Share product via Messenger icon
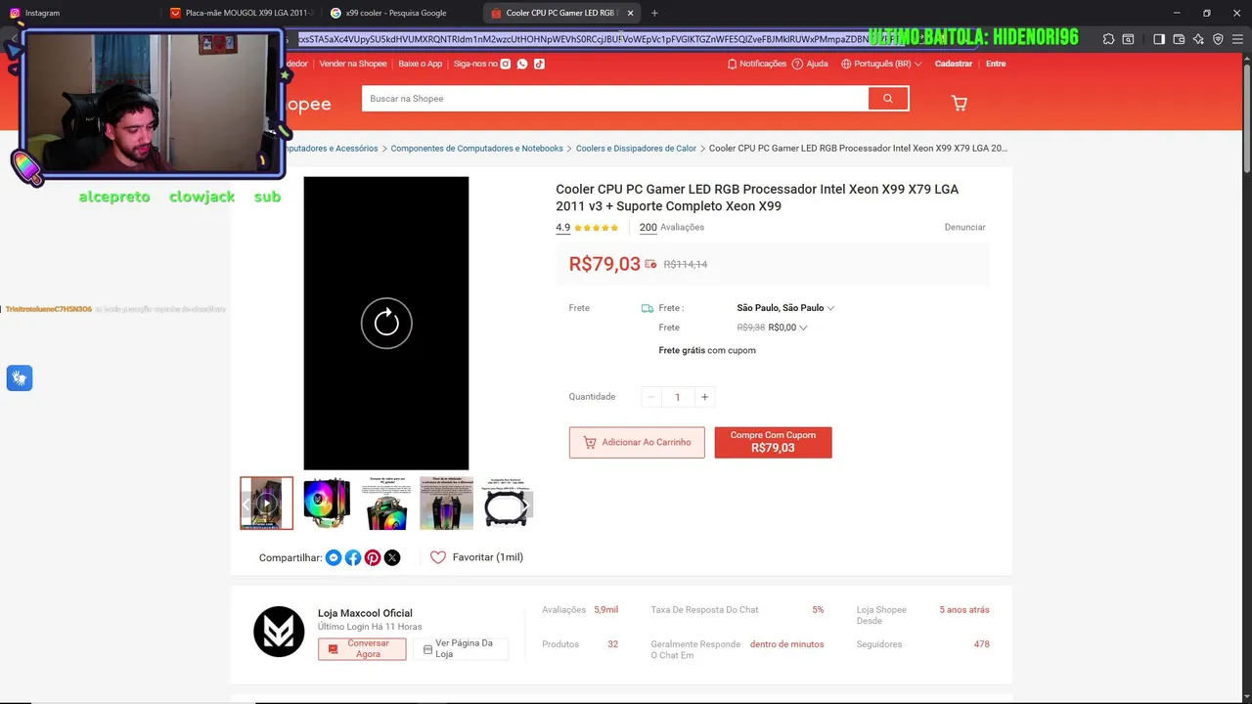 click(334, 557)
